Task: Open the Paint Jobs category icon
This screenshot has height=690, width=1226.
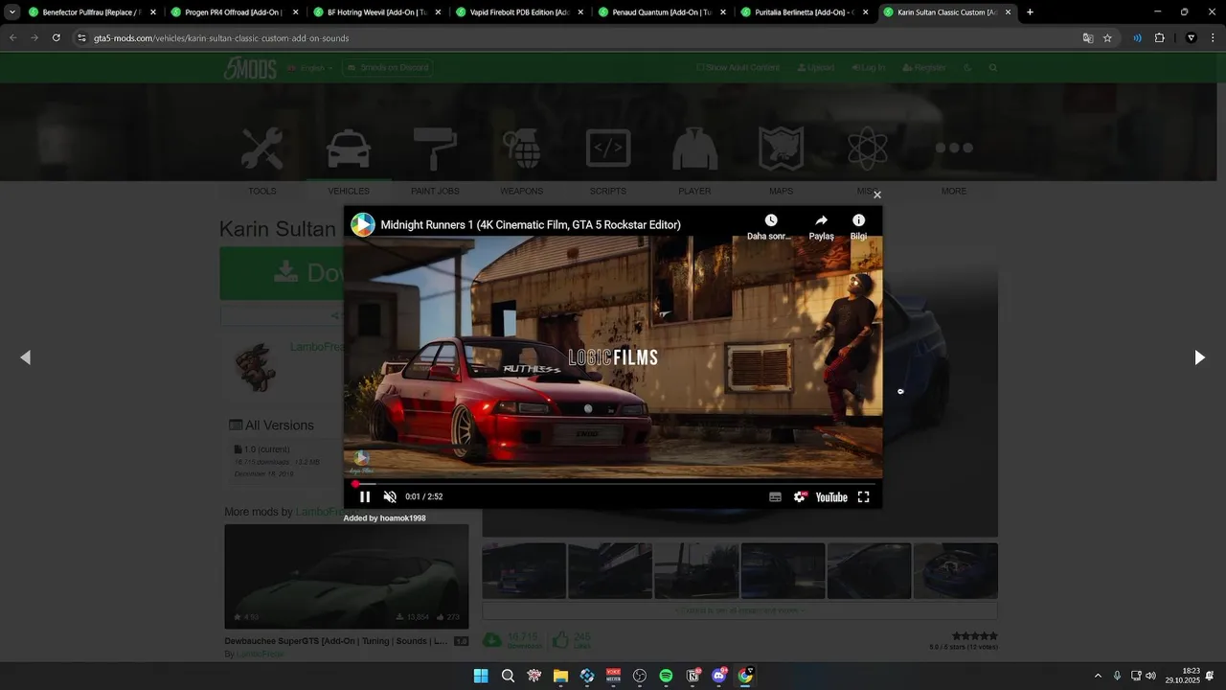Action: pos(435,149)
